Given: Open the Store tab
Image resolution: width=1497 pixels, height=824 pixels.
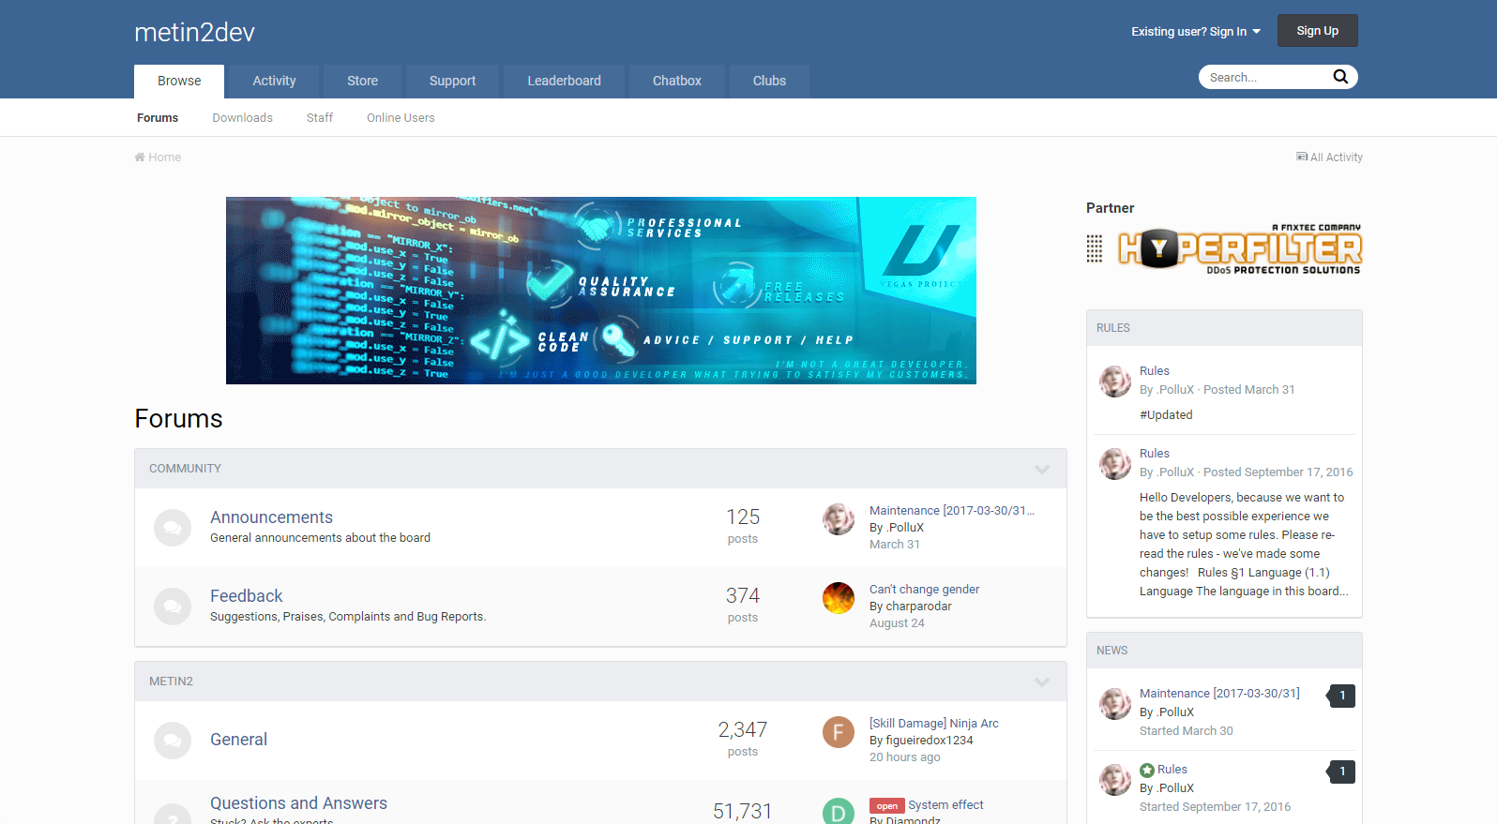Looking at the screenshot, I should tap(362, 82).
